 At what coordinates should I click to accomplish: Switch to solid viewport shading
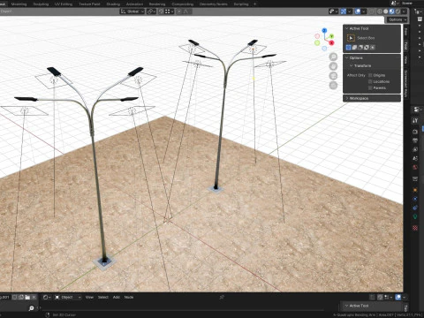386,11
